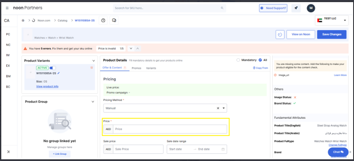Expand the sidebar with the arrow icon
Viewport: 354px width, 161px height.
click(8, 152)
